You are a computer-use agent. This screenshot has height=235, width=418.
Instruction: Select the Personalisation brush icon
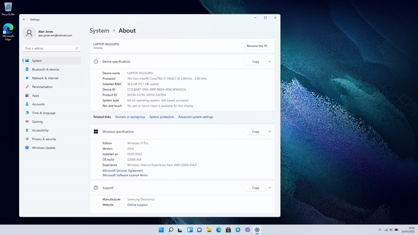[27, 87]
